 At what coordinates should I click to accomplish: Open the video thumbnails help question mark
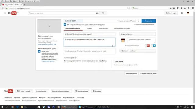tap(76, 58)
